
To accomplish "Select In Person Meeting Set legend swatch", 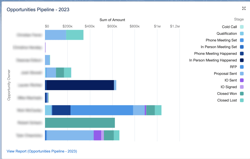I will point(242,47).
